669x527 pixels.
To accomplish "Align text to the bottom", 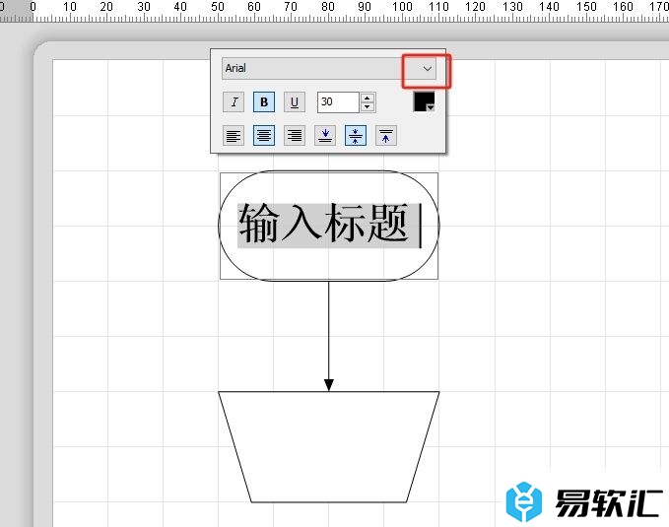I will (325, 136).
